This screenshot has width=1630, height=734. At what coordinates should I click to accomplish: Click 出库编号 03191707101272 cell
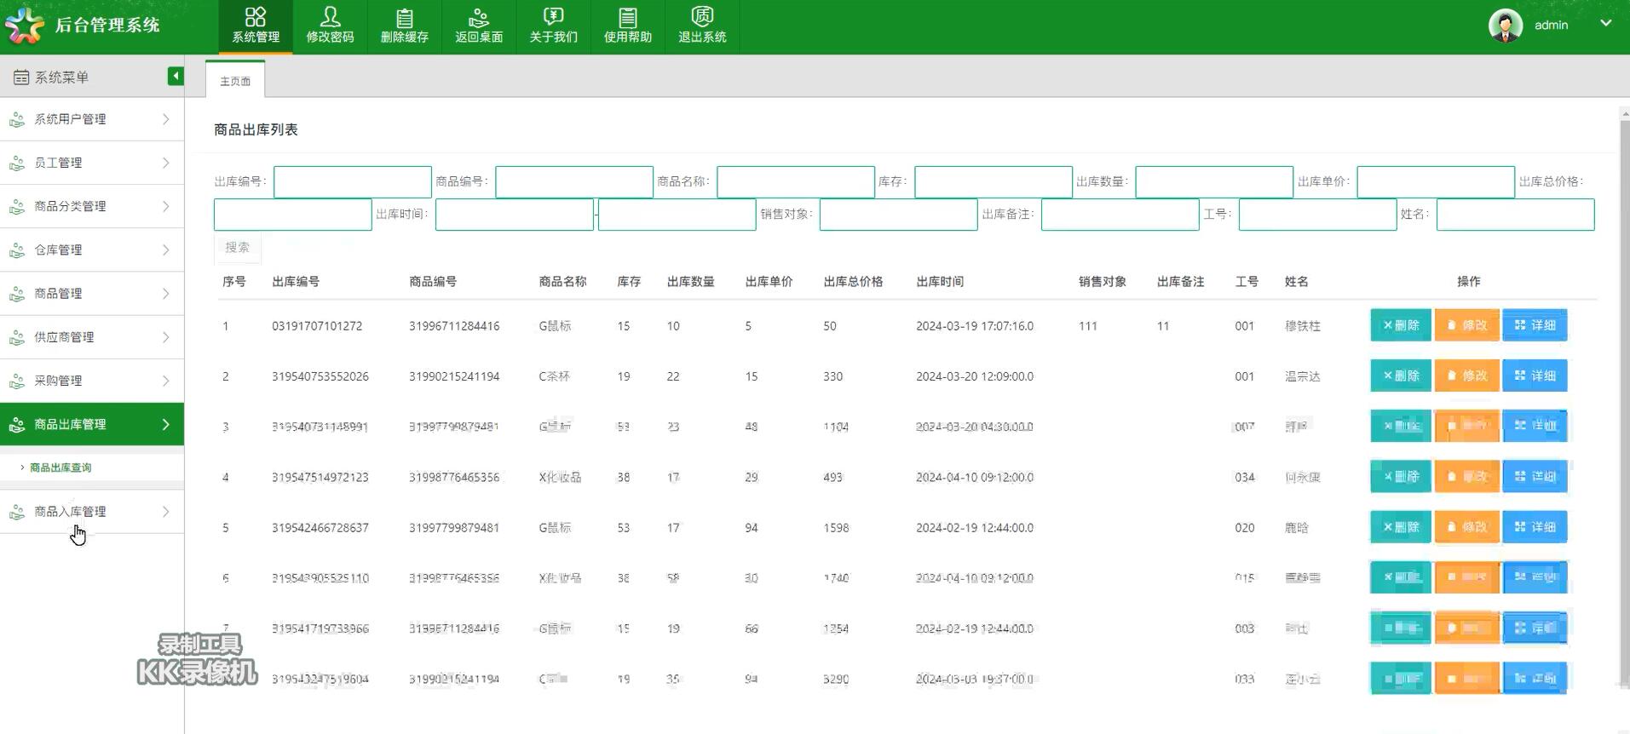point(317,326)
